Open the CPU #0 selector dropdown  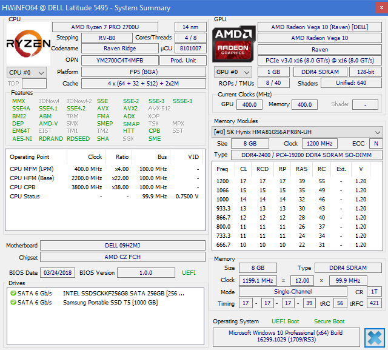click(27, 73)
